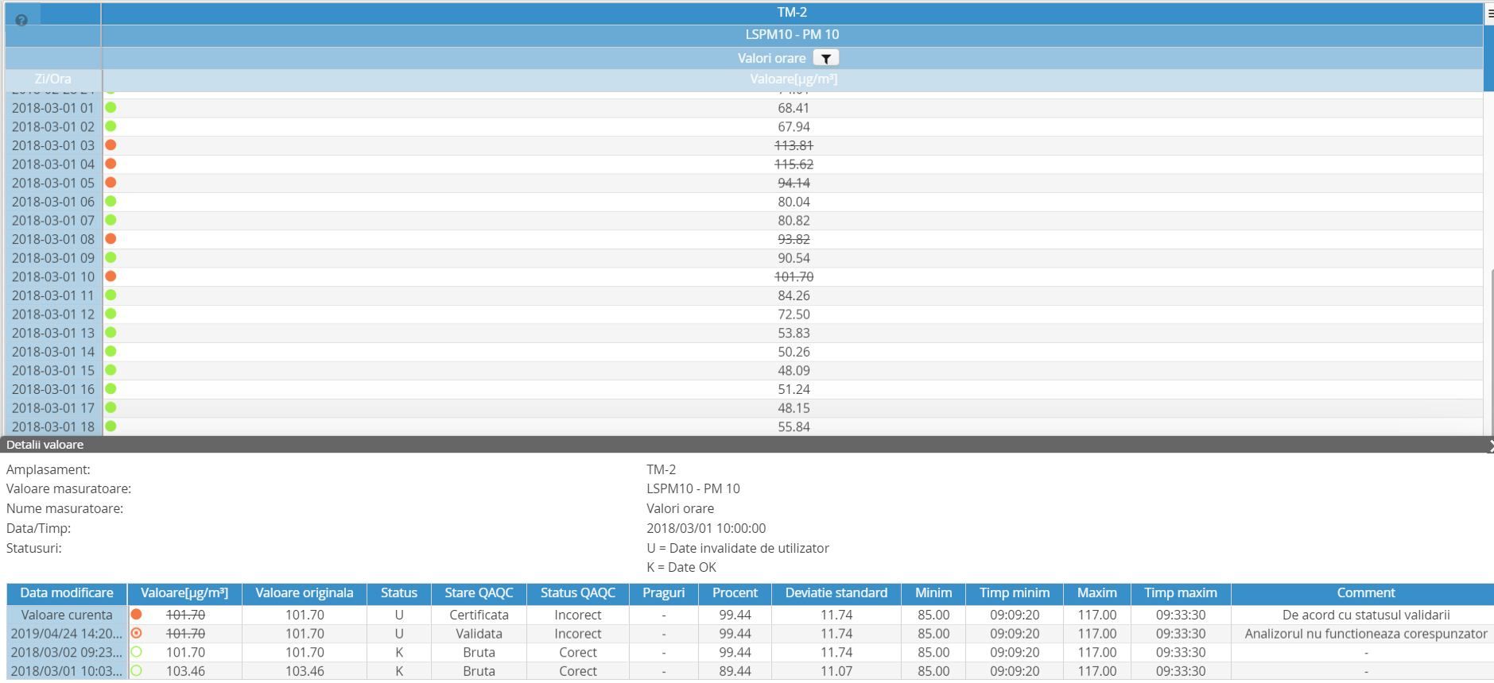Screen dimensions: 1494x683
Task: Open the filter for Valori orare
Action: tap(825, 58)
